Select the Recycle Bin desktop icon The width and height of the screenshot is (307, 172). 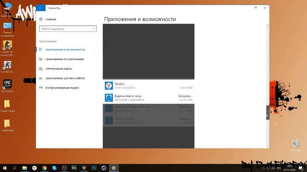point(296,145)
